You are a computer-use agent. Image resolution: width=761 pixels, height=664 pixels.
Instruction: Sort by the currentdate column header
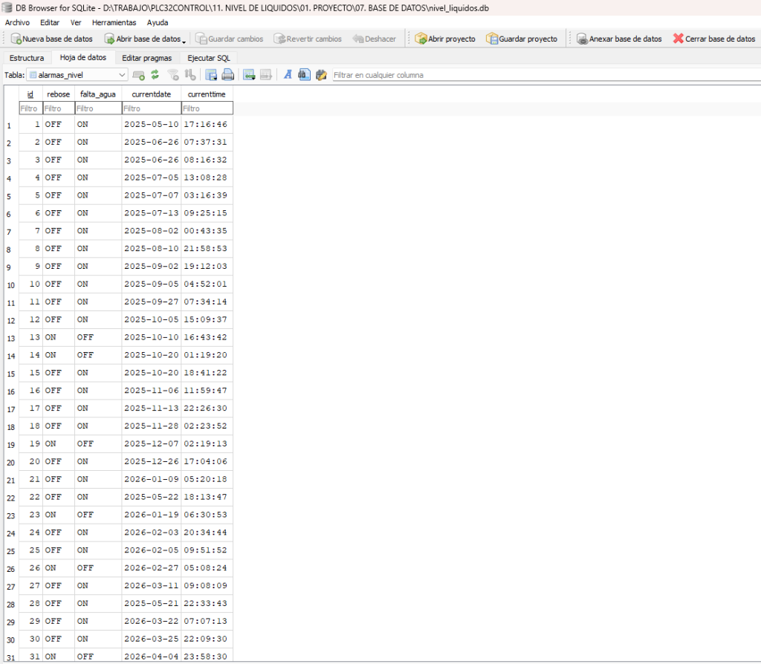click(152, 94)
